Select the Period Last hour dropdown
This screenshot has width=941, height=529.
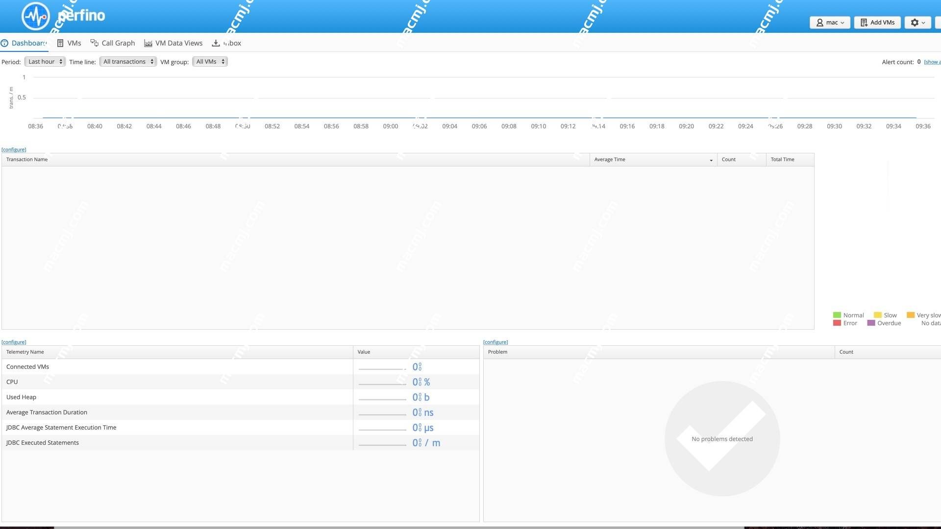point(44,61)
